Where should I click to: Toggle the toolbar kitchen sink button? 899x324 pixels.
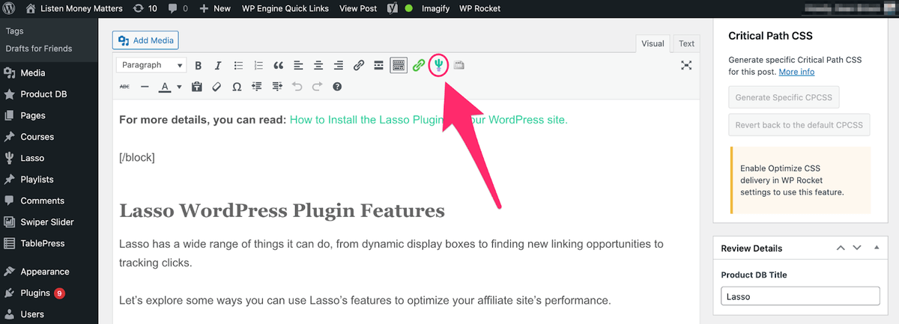click(x=399, y=66)
